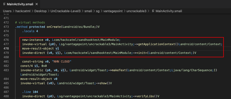Click the '.method' directive on line 473
This screenshot has height=99, width=231.
point(21,27)
